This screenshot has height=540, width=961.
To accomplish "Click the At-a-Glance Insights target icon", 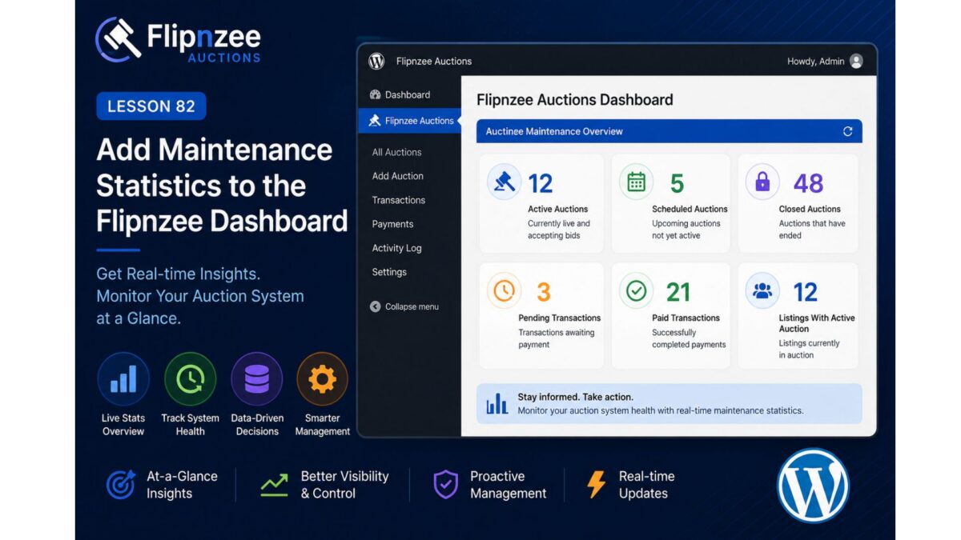I will (x=121, y=485).
